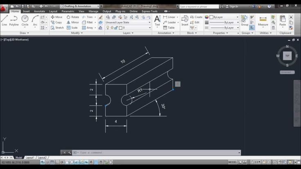This screenshot has height=169, width=301.
Task: Open the ByLayer lineweight dropdown
Action: [x=224, y=22]
